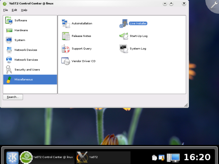Select the Hardware label text

pyautogui.click(x=21, y=30)
